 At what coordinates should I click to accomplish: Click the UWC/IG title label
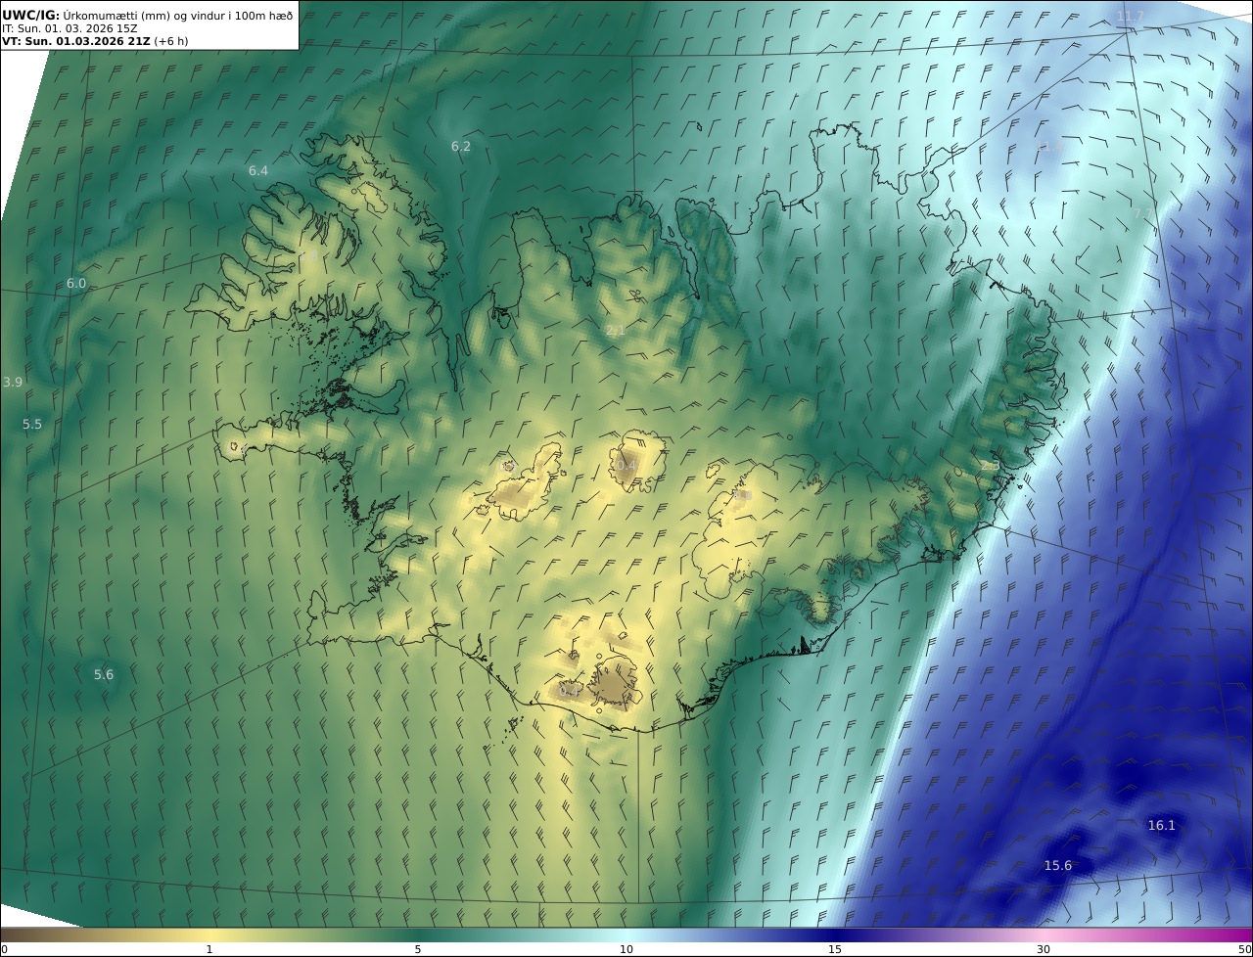pos(31,15)
